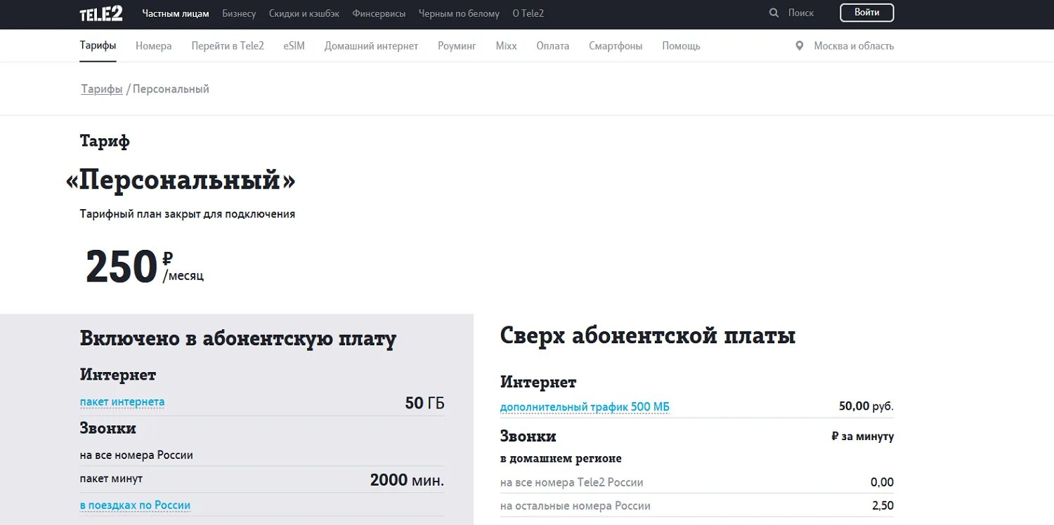
Task: Click the Поиск search field
Action: click(x=801, y=13)
